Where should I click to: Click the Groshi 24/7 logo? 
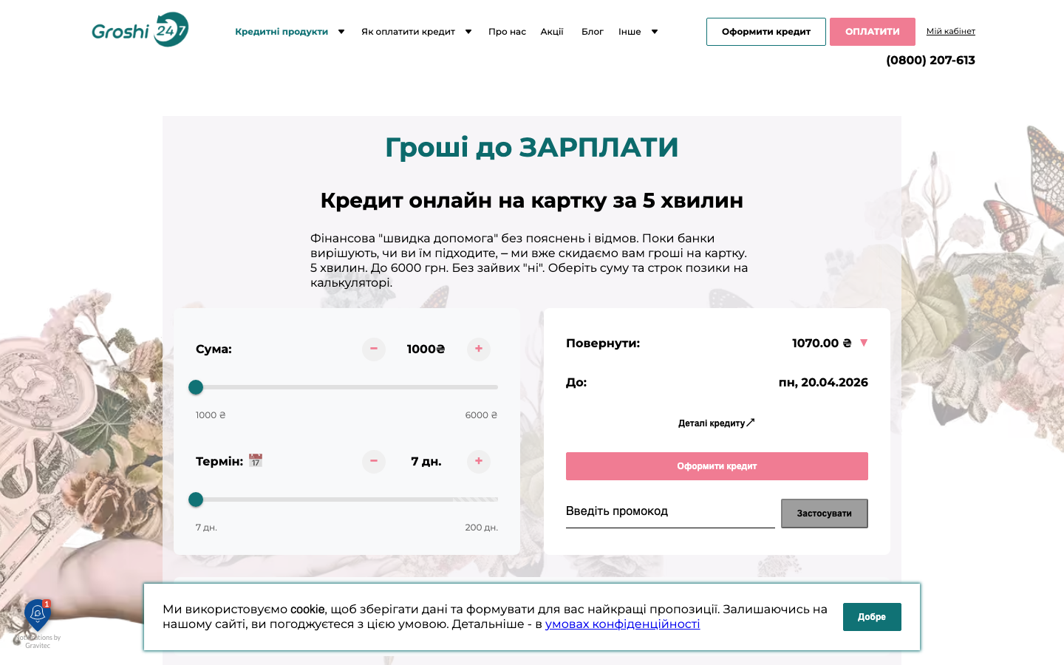coord(140,30)
